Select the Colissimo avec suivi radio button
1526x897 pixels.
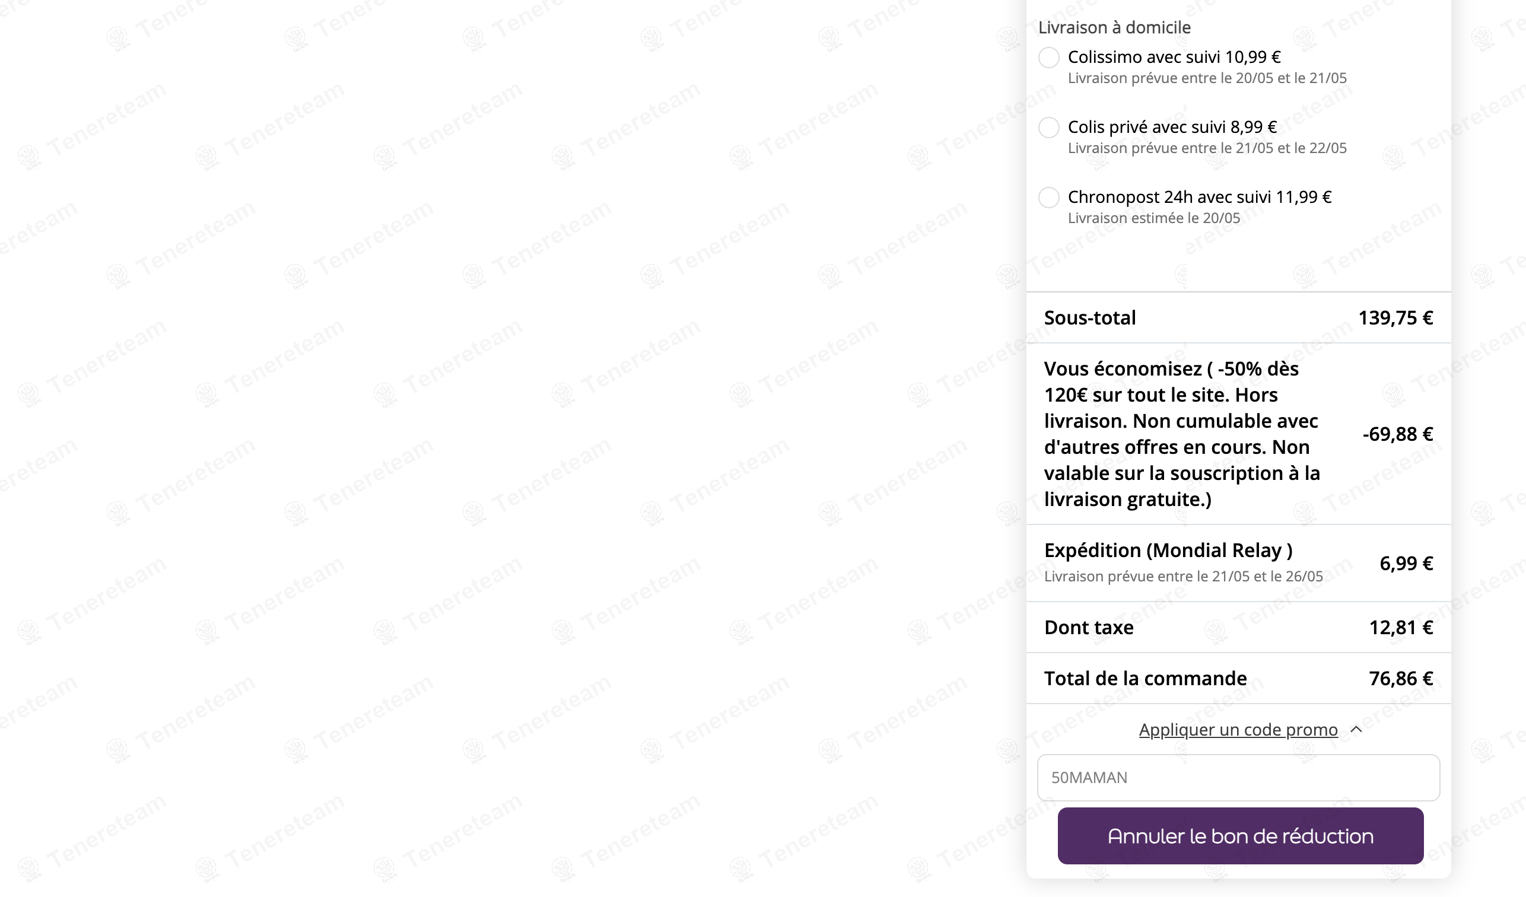pyautogui.click(x=1049, y=58)
